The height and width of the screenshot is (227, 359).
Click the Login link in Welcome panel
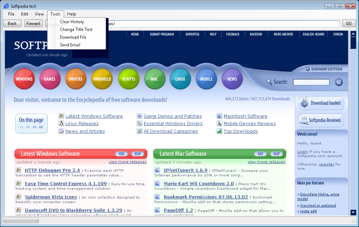click(x=302, y=152)
